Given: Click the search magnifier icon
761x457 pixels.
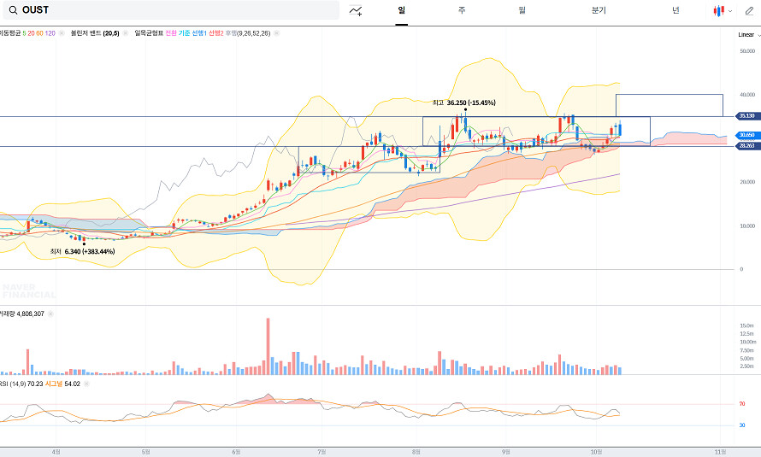Looking at the screenshot, I should coord(13,10).
